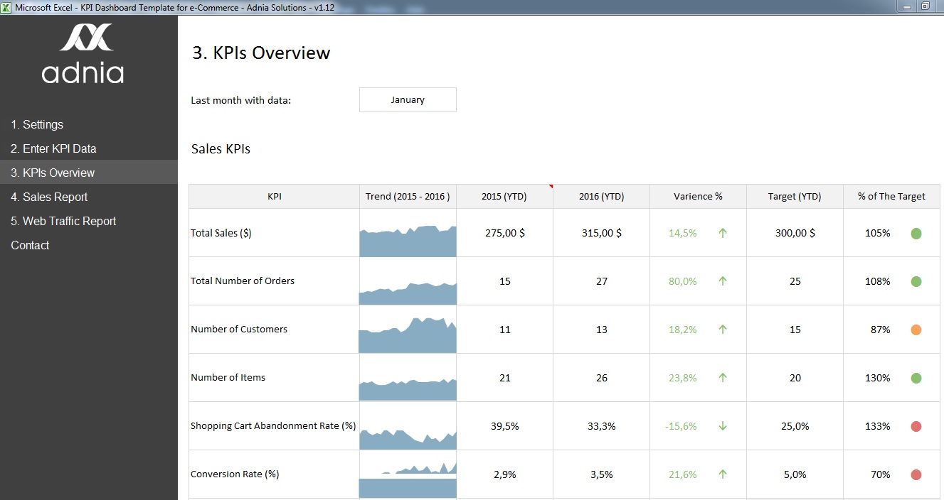Select the 315,00 $ cell
The height and width of the screenshot is (500, 944).
(601, 233)
